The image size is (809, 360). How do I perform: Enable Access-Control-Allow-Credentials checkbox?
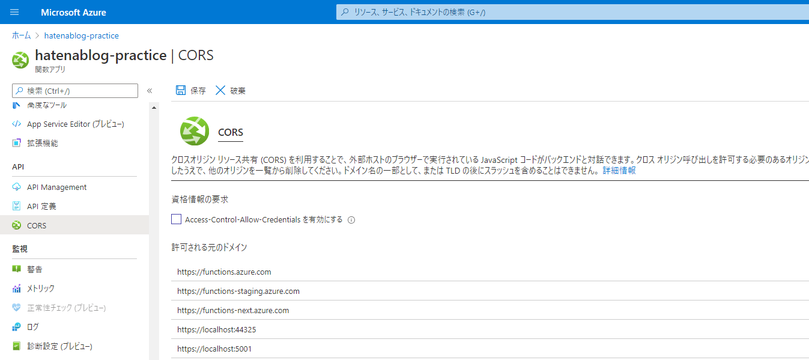click(176, 219)
